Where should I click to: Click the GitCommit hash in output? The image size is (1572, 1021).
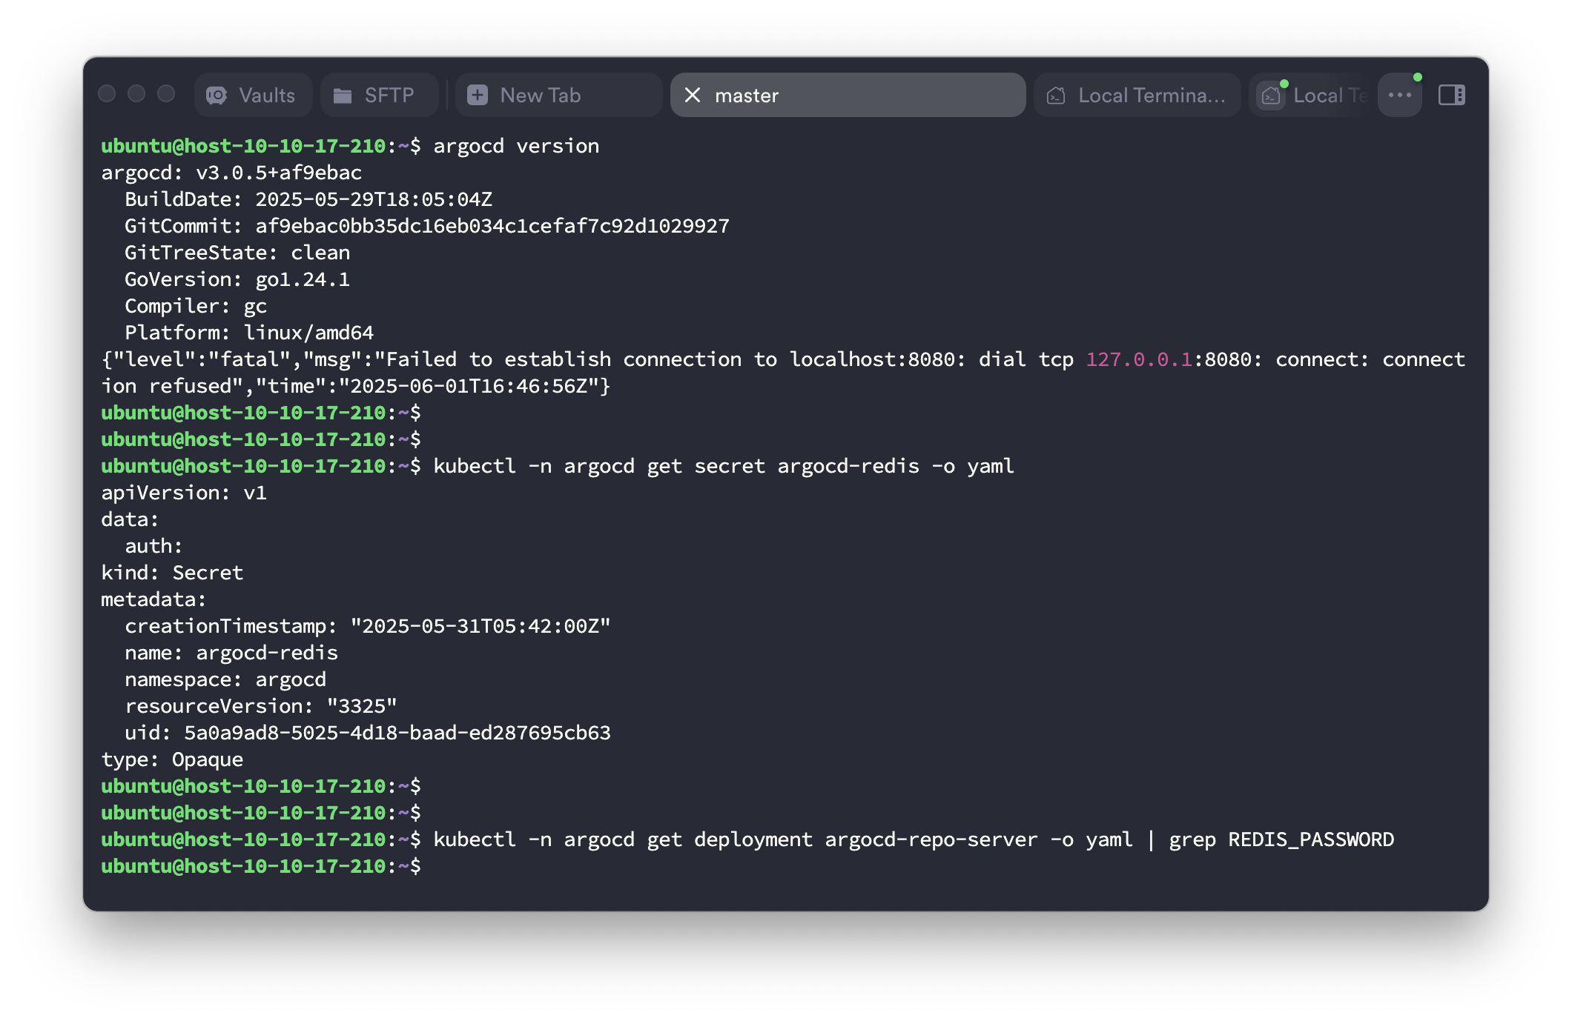point(492,226)
